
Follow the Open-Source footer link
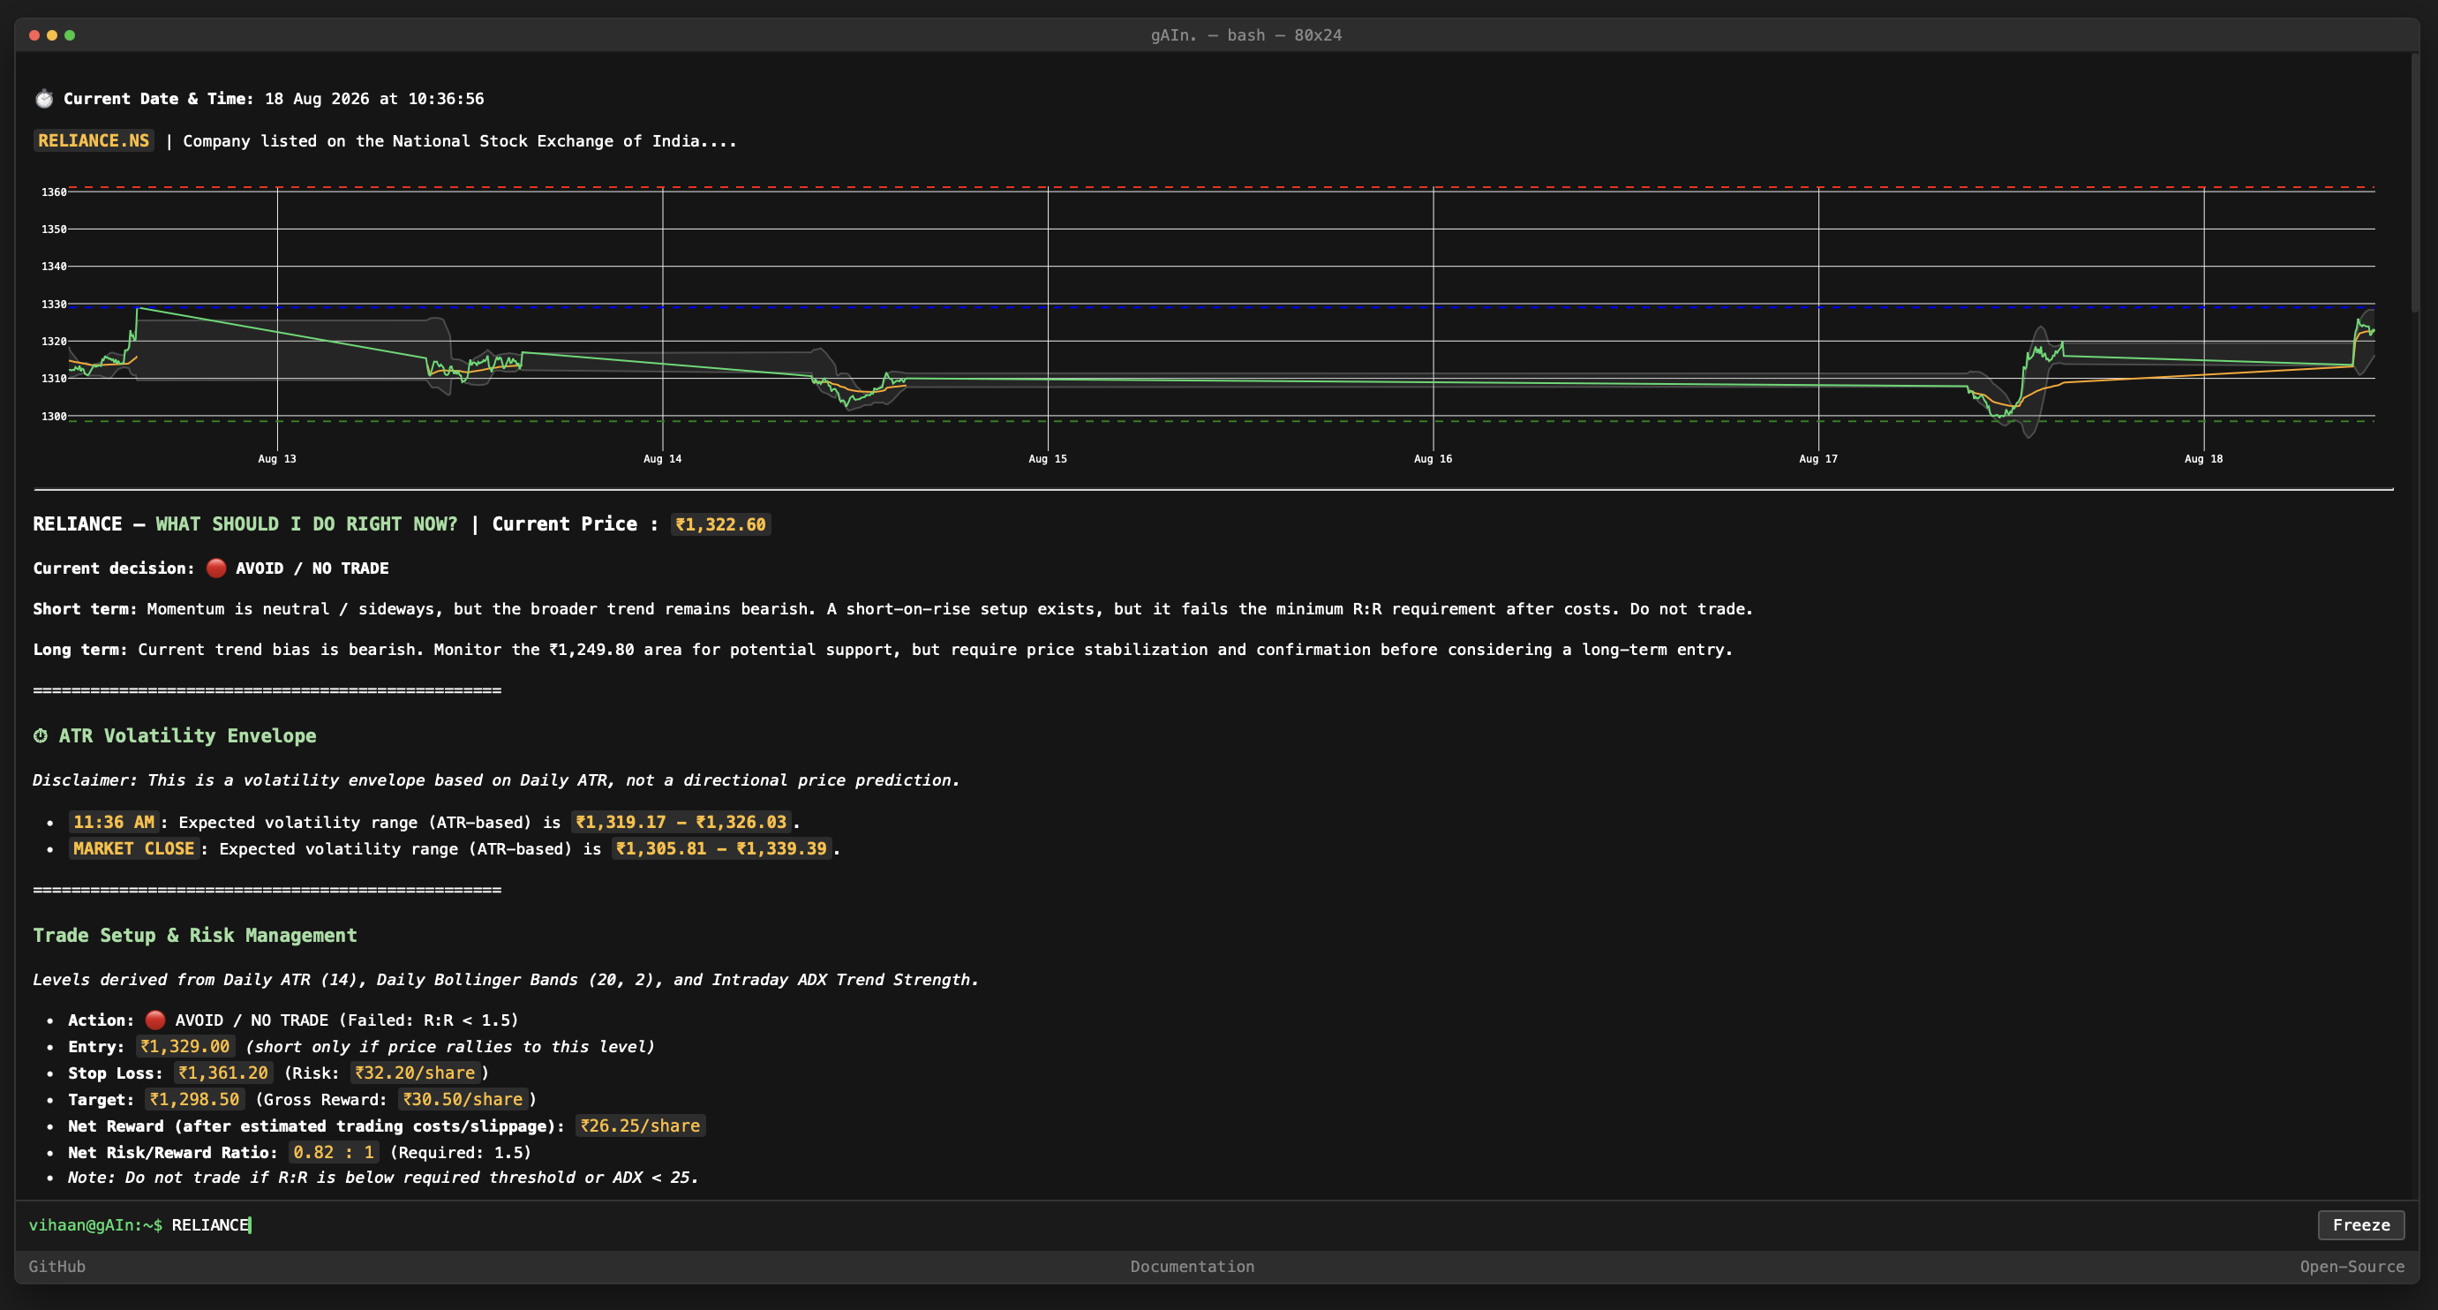(x=2351, y=1267)
